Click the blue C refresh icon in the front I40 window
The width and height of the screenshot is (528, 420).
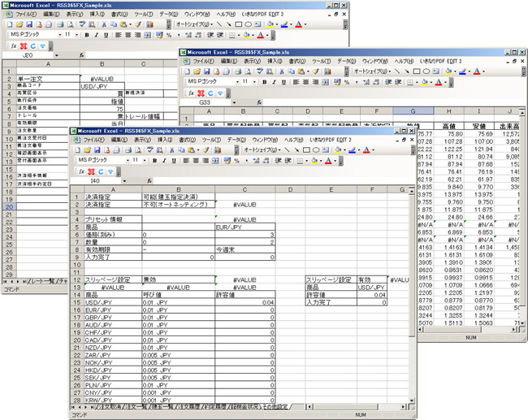point(101,171)
